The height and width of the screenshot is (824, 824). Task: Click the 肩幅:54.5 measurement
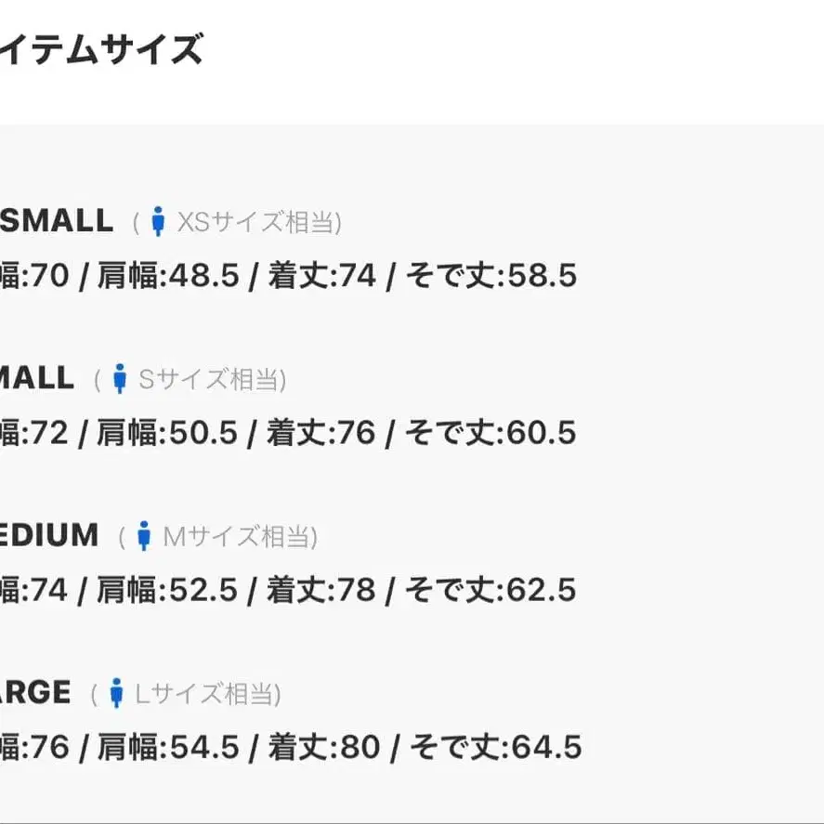pos(168,747)
